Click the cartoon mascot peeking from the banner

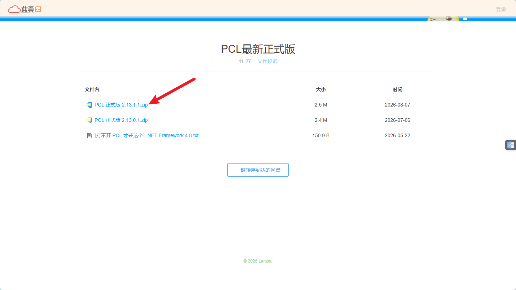point(445,19)
